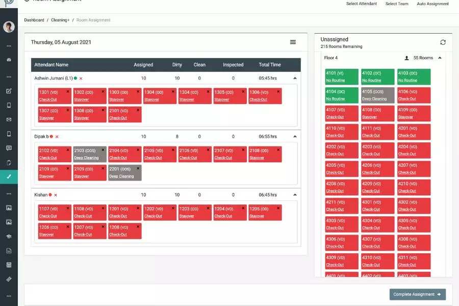This screenshot has height=306, width=459.
Task: Collapse Dipak b's assigned rooms
Action: pyautogui.click(x=294, y=137)
